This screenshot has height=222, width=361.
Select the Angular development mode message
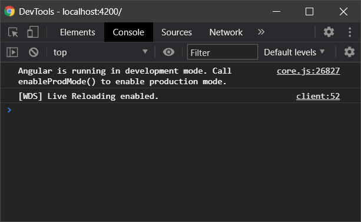[x=125, y=76]
